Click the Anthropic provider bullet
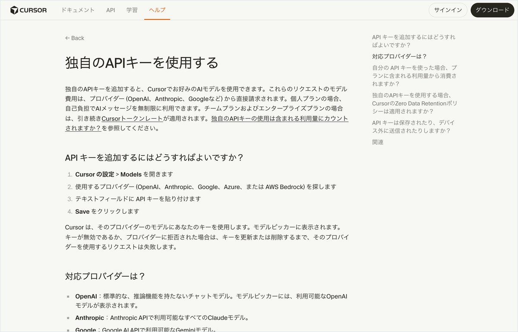Viewport: 518px width, 332px height. (x=162, y=318)
